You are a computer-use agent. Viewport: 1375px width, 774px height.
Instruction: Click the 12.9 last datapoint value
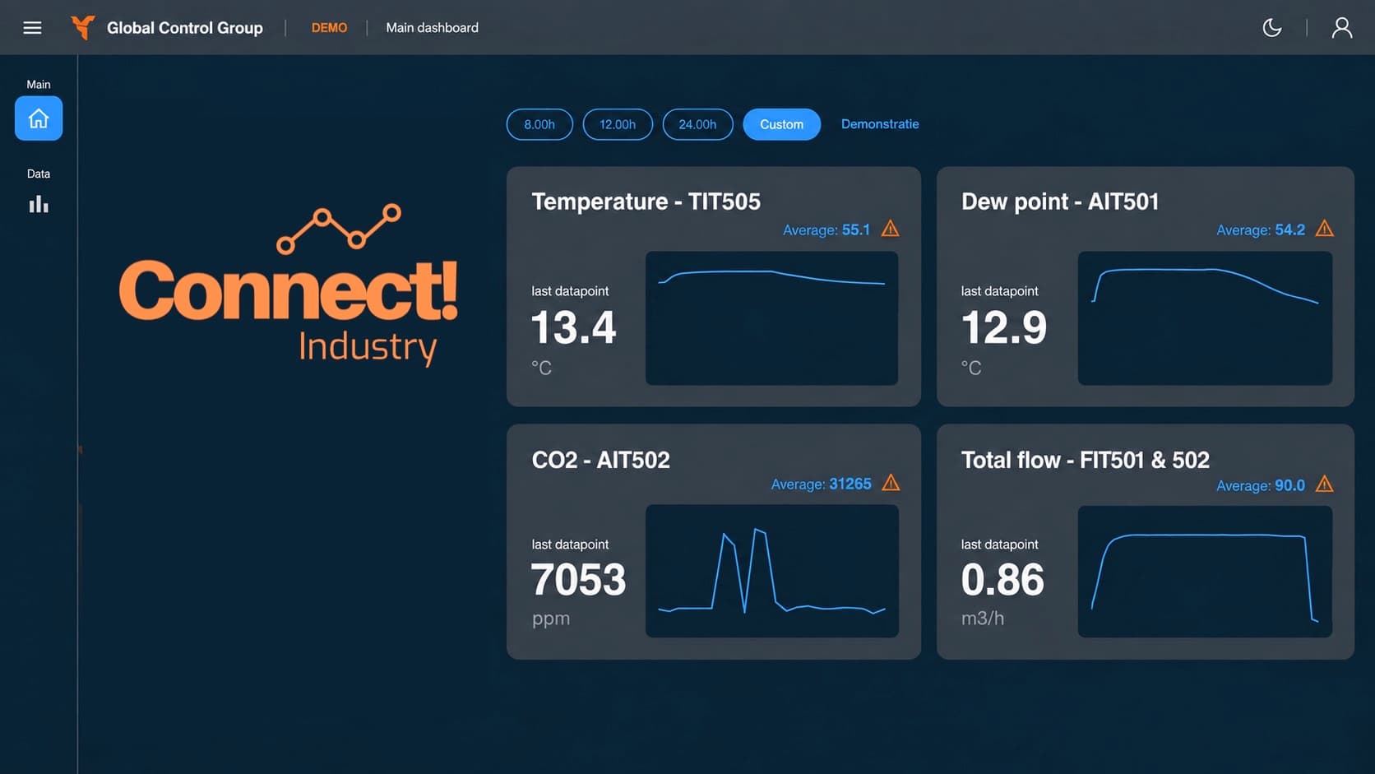1003,327
